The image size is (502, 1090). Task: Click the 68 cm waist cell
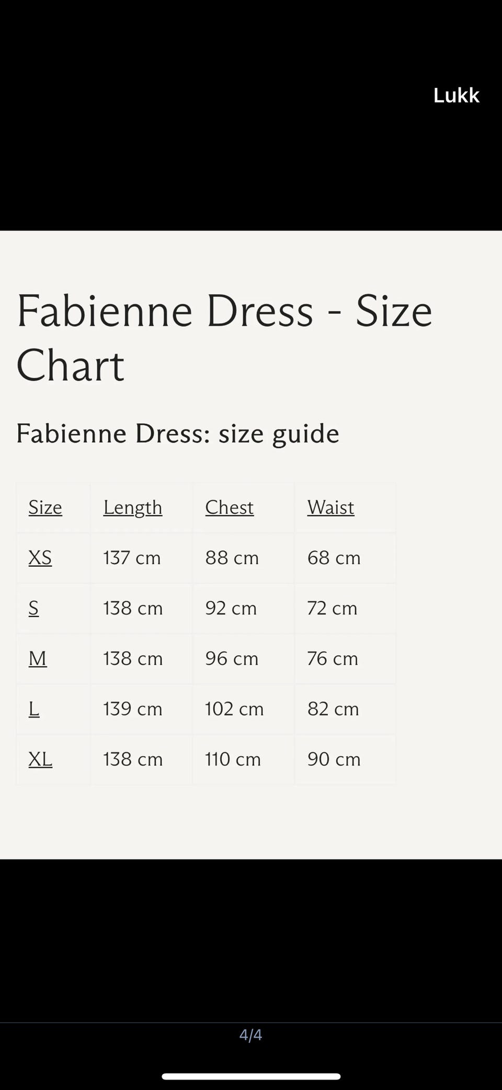(334, 557)
